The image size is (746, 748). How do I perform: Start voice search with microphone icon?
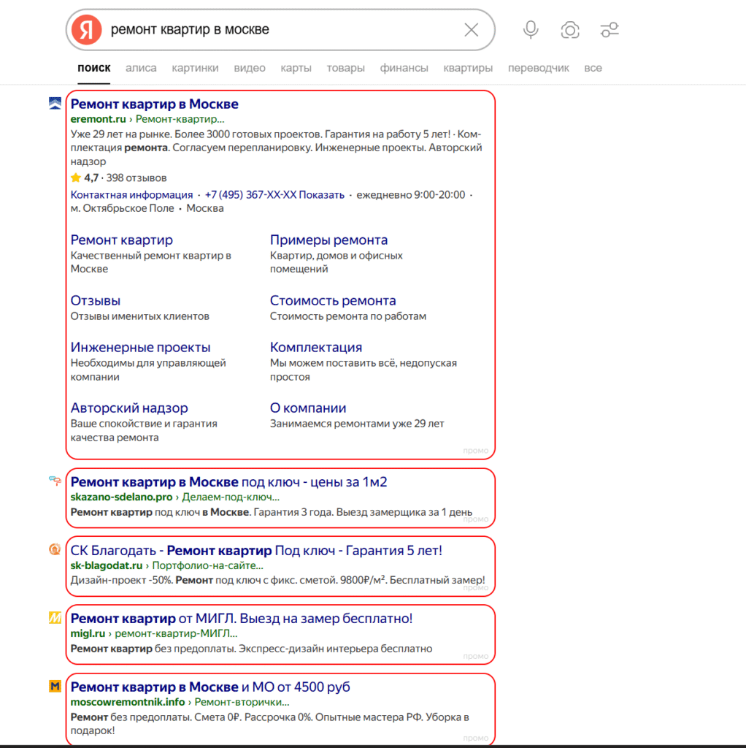(531, 30)
